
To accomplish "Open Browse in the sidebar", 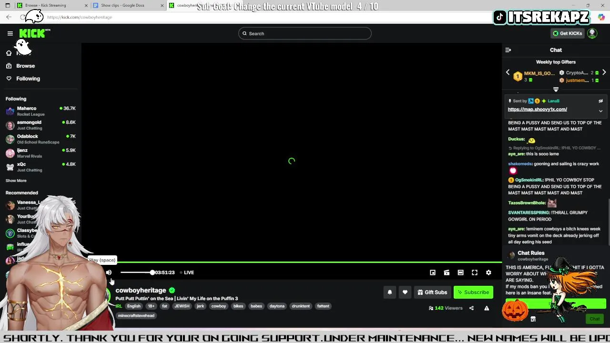I will (26, 66).
